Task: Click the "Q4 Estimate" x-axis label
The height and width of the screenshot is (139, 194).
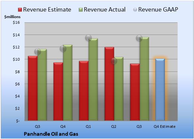Action: coord(165,126)
